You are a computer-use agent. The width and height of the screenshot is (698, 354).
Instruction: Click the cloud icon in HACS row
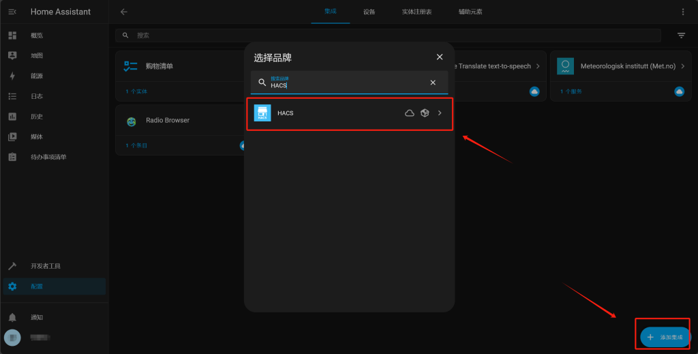pyautogui.click(x=410, y=113)
